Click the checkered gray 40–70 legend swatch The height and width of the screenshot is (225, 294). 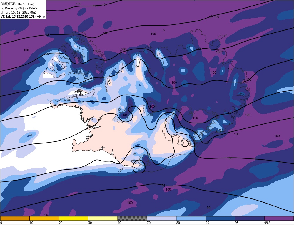(x=132, y=219)
